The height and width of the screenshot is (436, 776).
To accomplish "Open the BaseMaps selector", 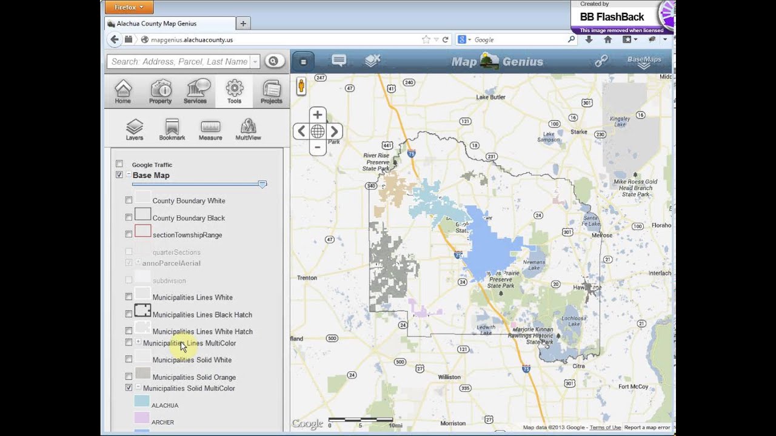I will coord(644,62).
